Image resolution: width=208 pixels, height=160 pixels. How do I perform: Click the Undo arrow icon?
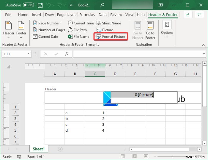[x=48, y=5]
